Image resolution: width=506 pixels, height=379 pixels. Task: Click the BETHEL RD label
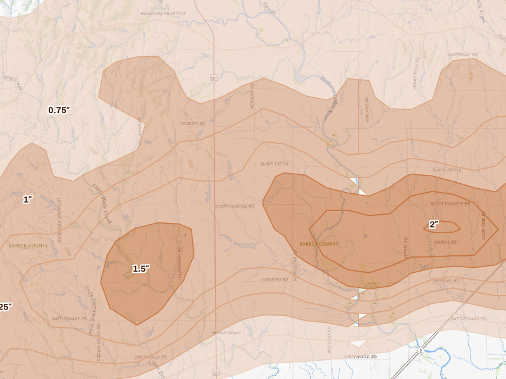406,248
